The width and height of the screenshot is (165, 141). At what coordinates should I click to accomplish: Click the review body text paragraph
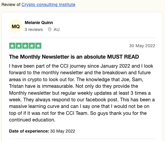point(82,93)
